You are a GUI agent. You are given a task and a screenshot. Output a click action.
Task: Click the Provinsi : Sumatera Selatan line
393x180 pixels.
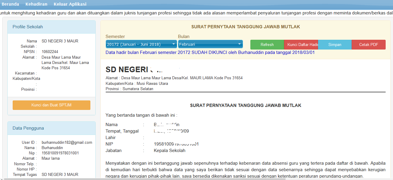tap(129, 89)
